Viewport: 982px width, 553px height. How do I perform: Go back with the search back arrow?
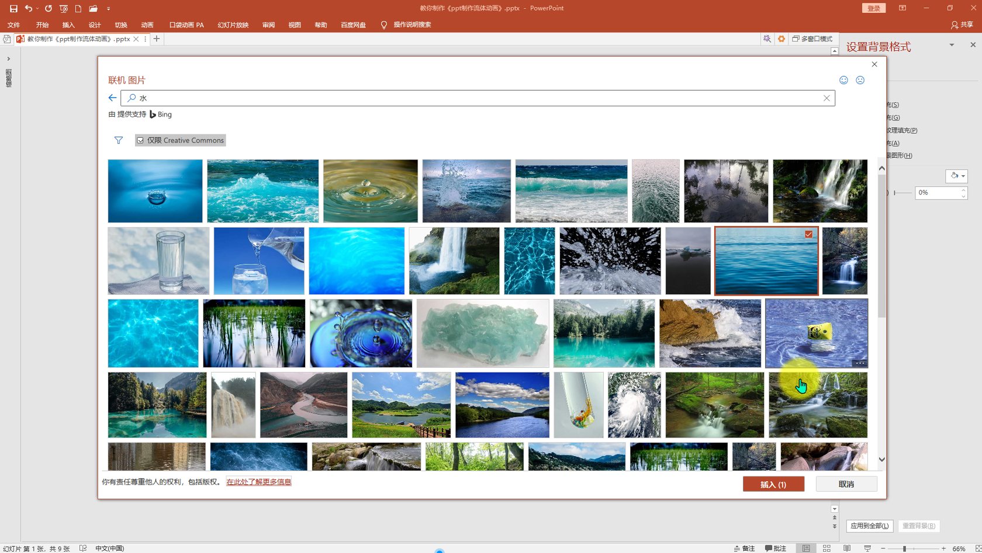(x=112, y=98)
